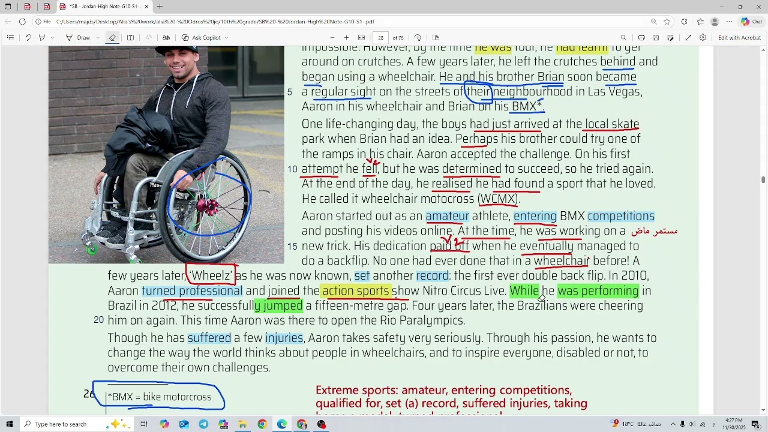Enter PDF full screen mode
Screen dimensions: 768x432
688,37
